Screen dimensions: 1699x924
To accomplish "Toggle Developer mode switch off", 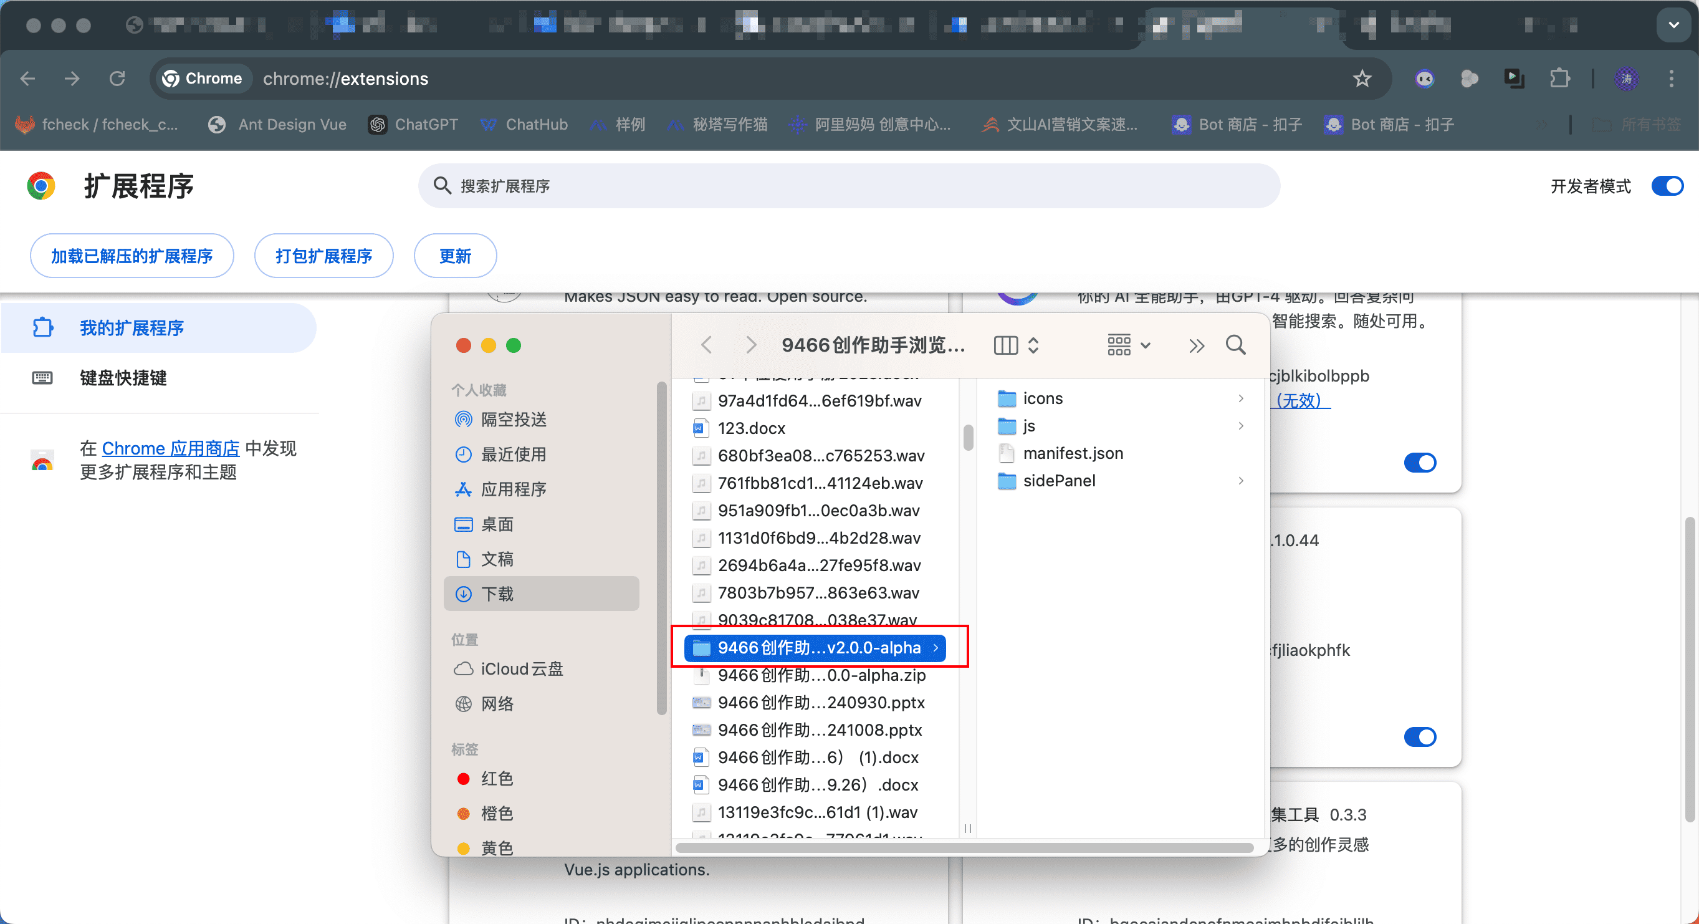I will pos(1667,186).
